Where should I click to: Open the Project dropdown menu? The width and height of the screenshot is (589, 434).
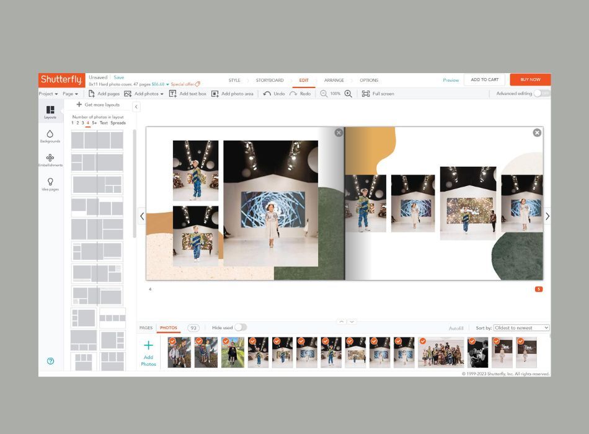(x=48, y=94)
